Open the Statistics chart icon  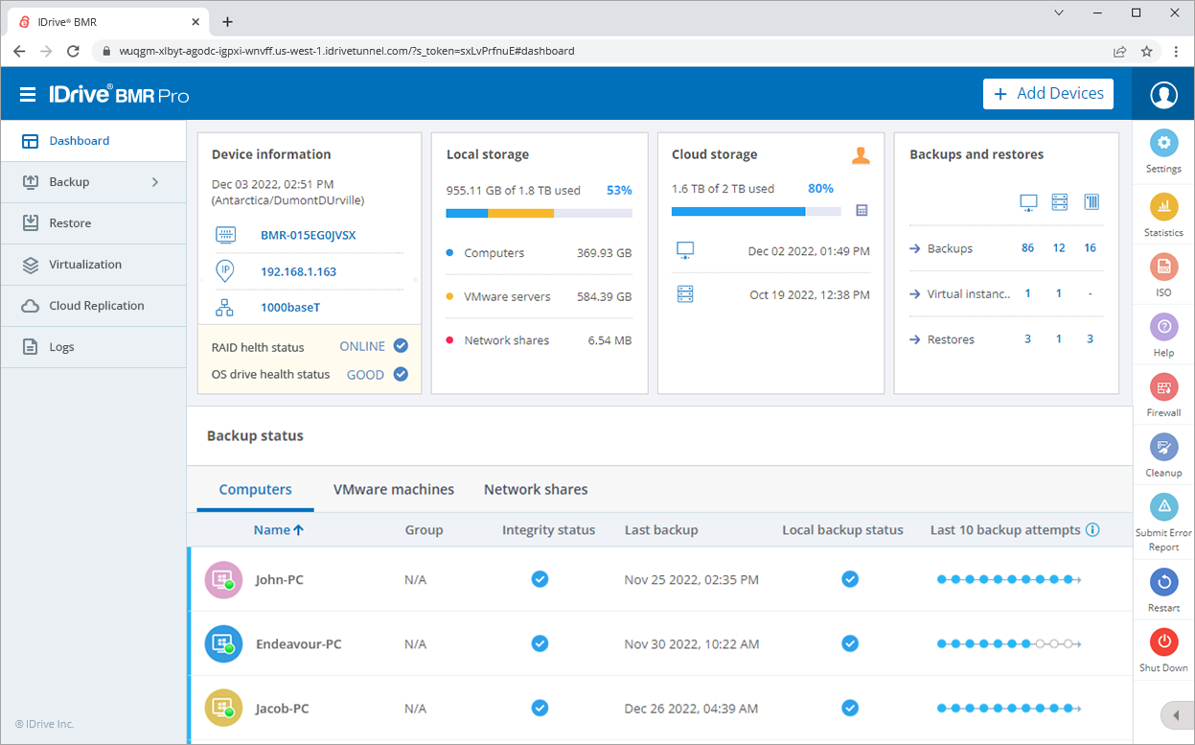pos(1163,206)
